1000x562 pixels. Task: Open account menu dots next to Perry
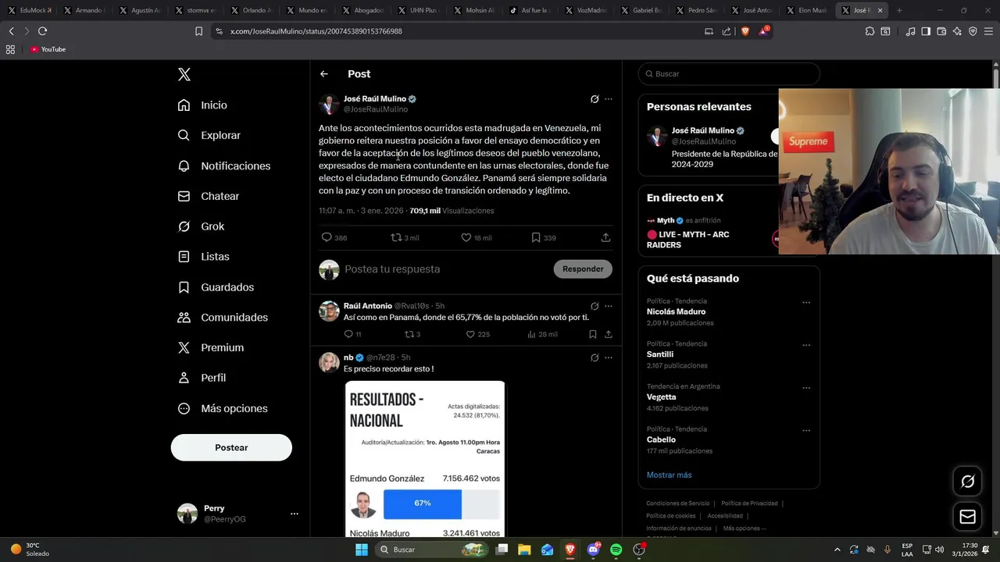[x=295, y=514]
